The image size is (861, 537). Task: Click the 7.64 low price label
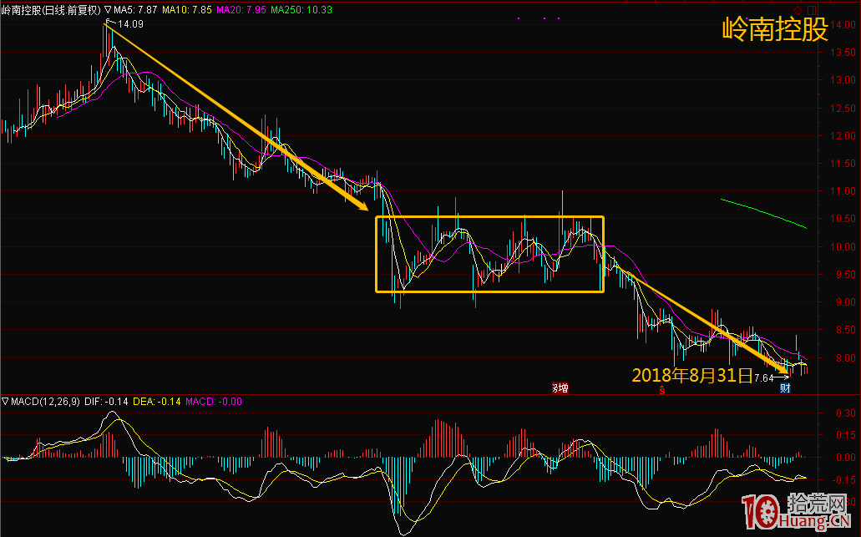(764, 377)
